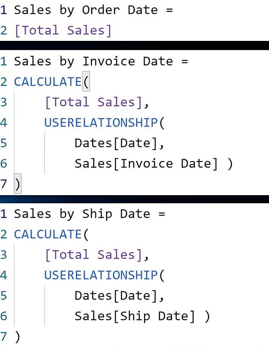
Task: Click CALCULATE keyword in Ship Date measure
Action: 48,234
